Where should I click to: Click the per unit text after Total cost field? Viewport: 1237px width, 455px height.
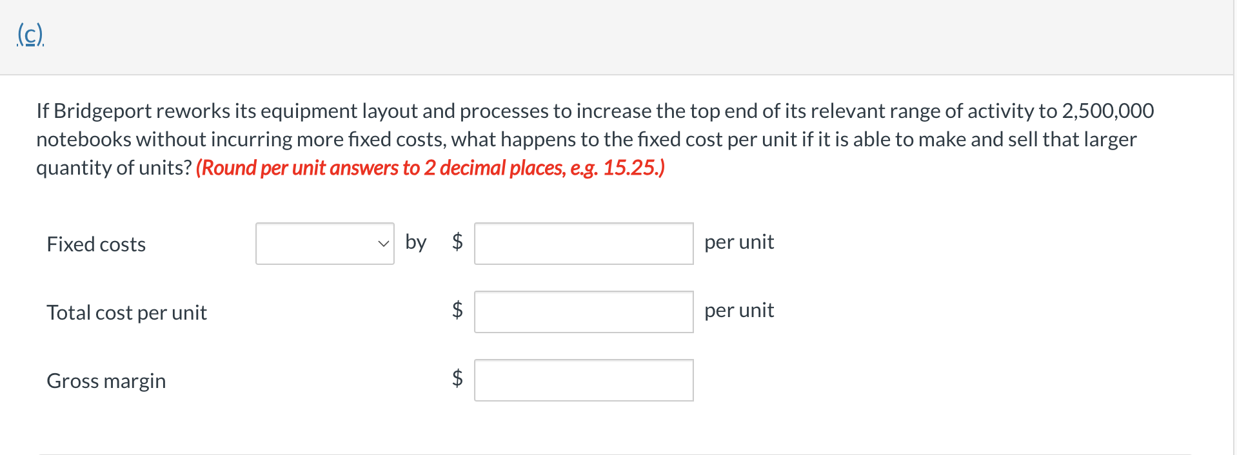coord(739,310)
